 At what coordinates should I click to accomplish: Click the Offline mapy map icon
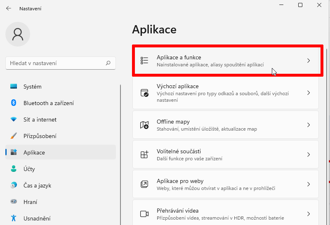pyautogui.click(x=144, y=125)
